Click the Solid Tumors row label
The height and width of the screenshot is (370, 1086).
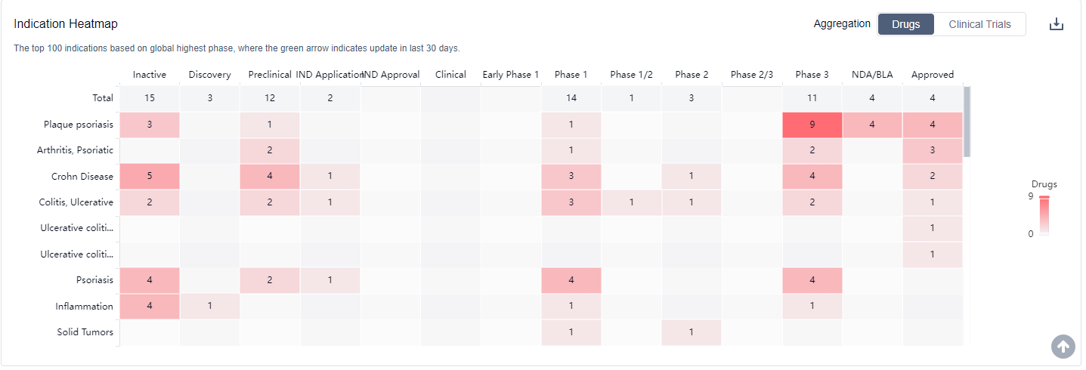click(x=85, y=332)
